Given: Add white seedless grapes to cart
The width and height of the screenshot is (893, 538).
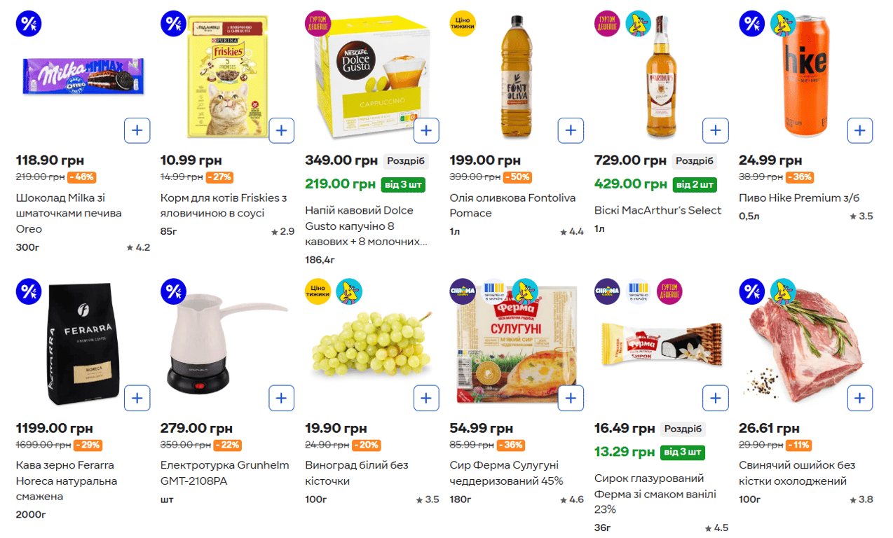Looking at the screenshot, I should [426, 398].
